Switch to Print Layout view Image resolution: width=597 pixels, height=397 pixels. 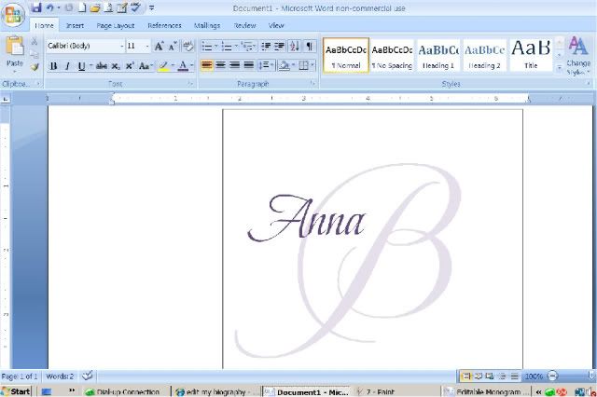[x=465, y=376]
